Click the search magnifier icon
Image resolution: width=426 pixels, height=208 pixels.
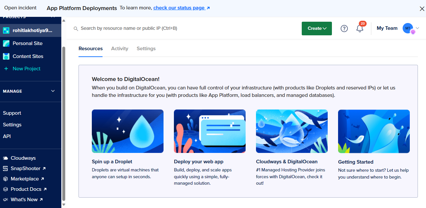(76, 28)
